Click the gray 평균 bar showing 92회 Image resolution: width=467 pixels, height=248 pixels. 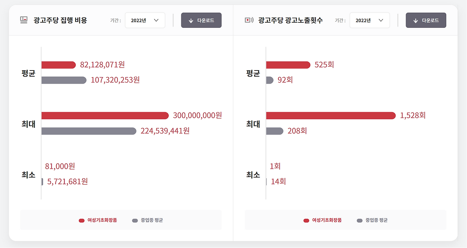270,80
